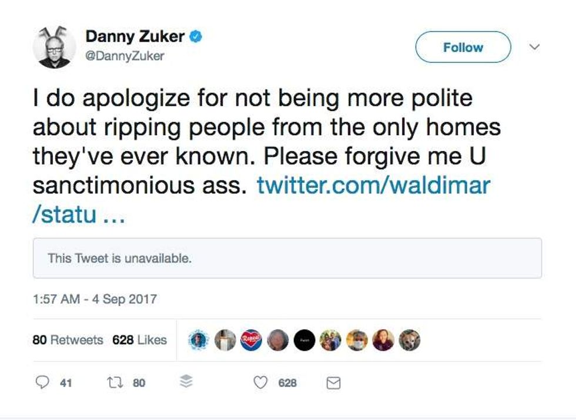Screen dimensions: 576x420
Task: Open Danny Zuker's profile picture
Action: (x=54, y=46)
